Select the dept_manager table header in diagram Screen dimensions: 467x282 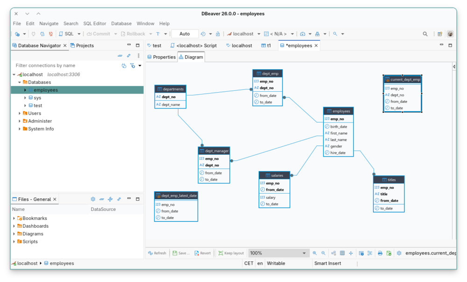(214, 151)
